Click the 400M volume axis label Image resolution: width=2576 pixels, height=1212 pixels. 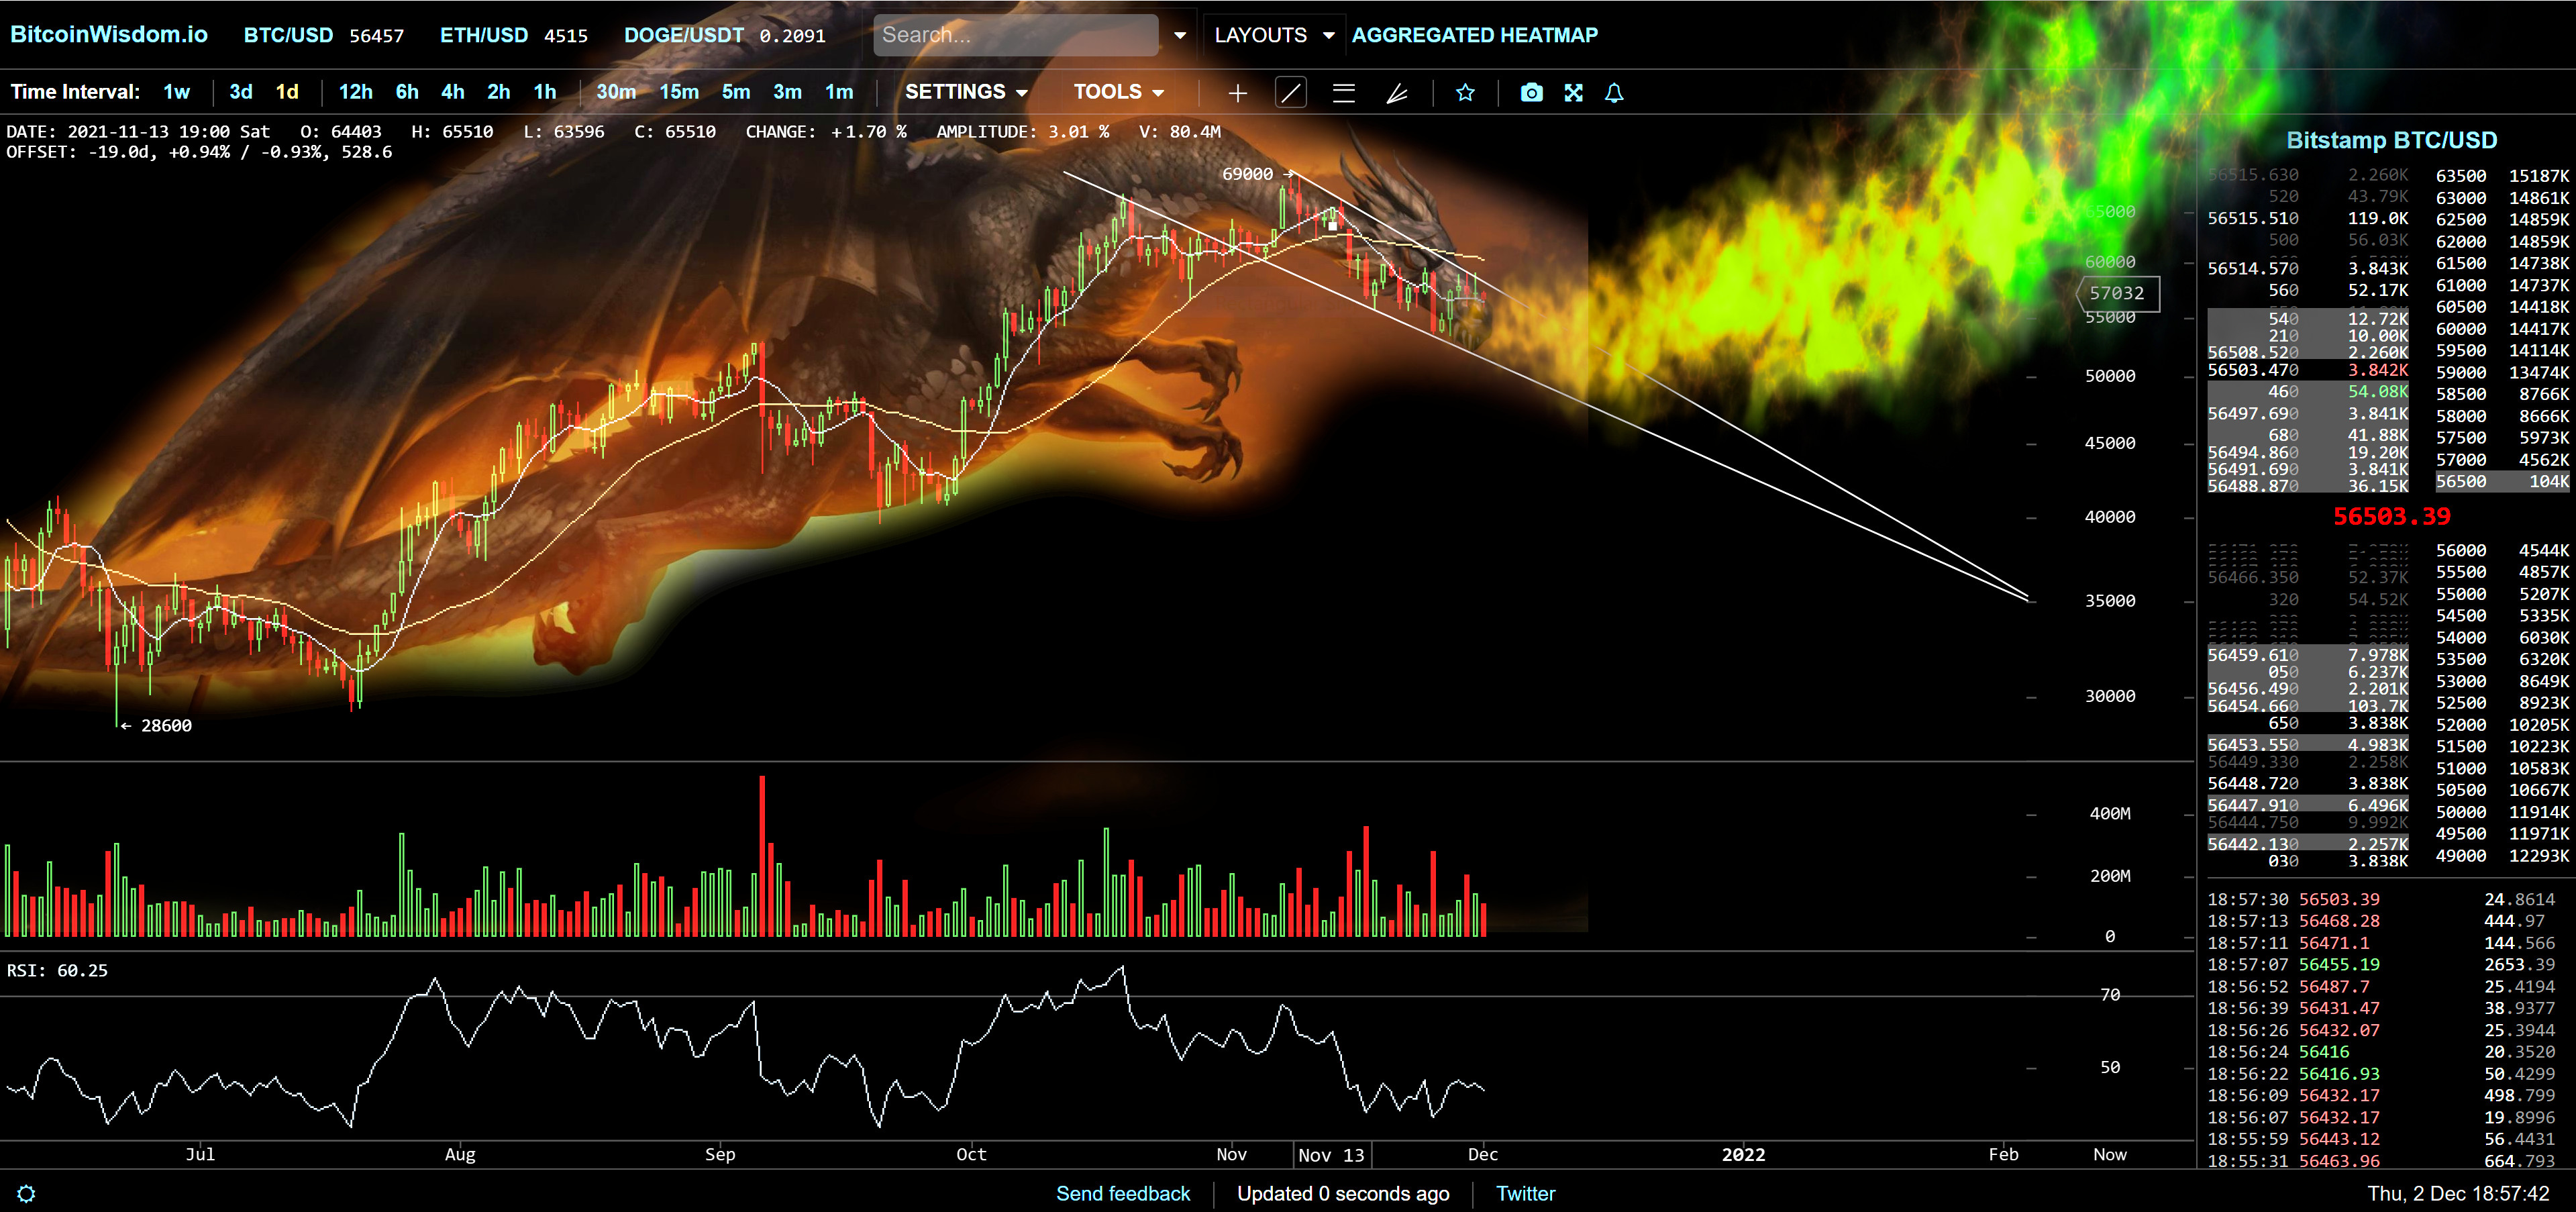coord(2110,814)
